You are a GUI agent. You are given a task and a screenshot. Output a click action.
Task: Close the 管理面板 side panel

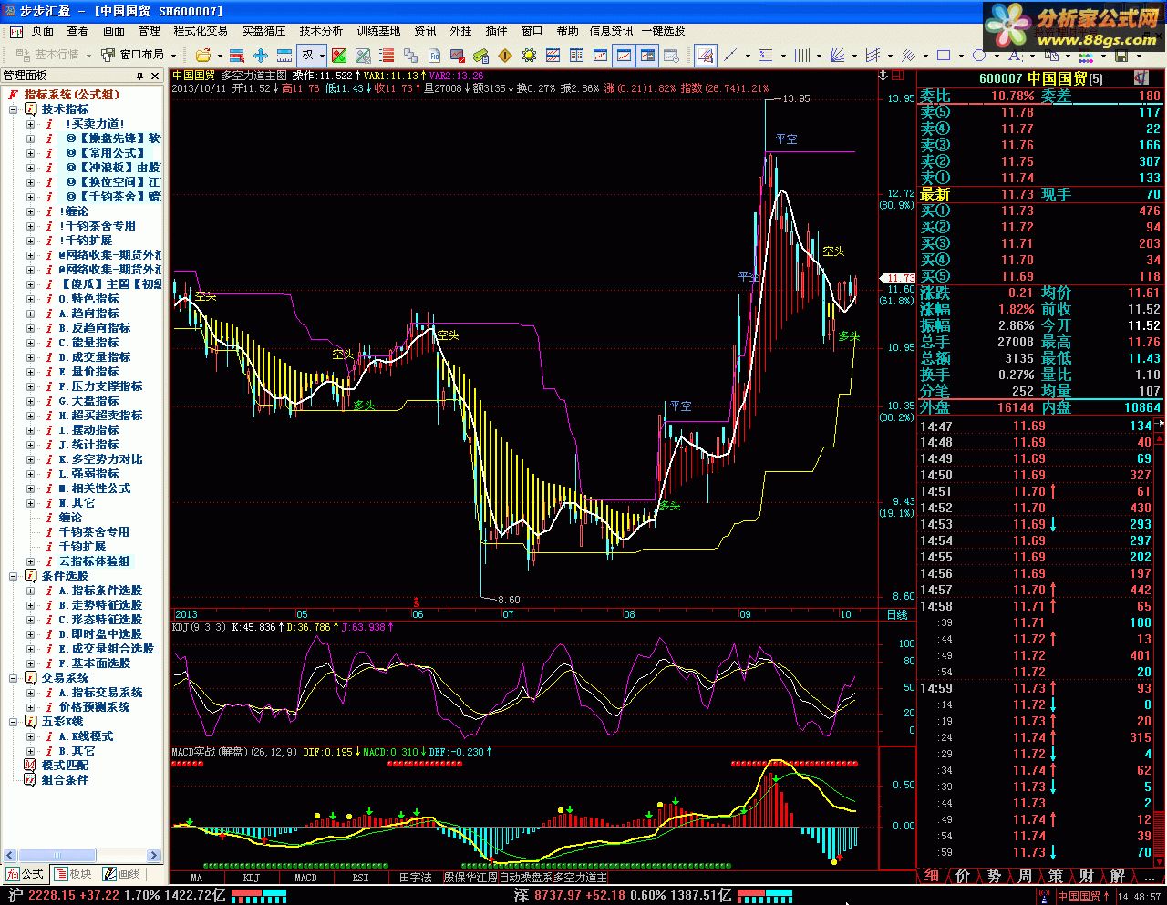coord(155,76)
